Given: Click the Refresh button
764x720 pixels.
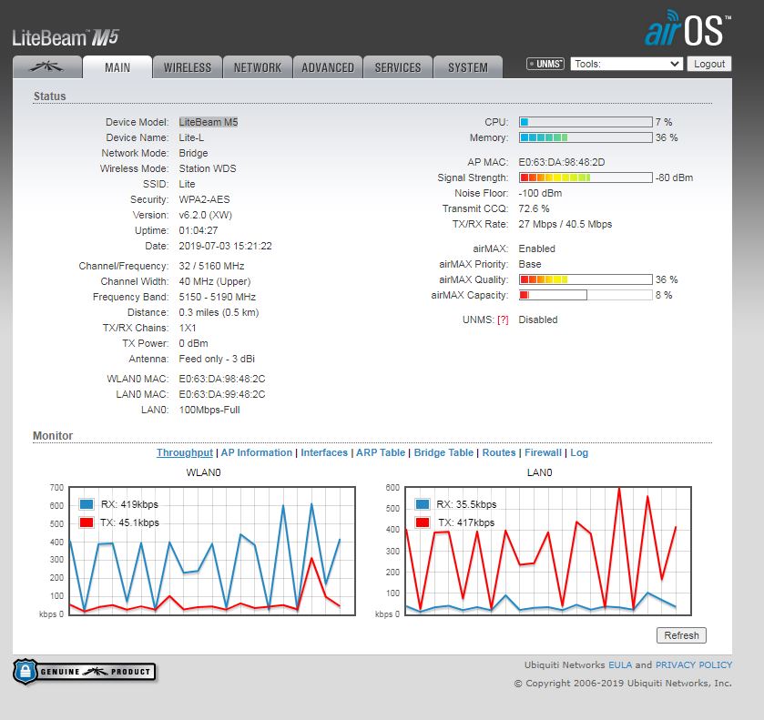Looking at the screenshot, I should click(681, 635).
